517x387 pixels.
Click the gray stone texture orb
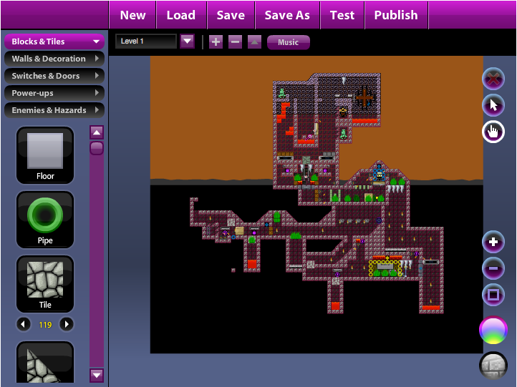click(493, 366)
